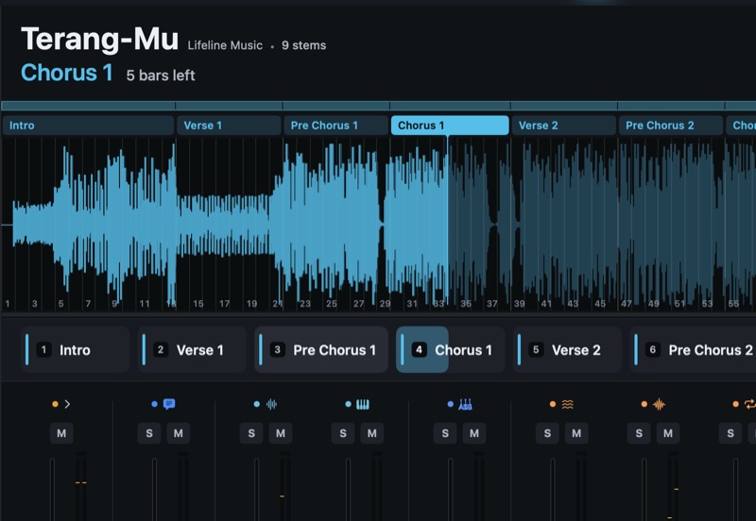Select the active section 4 Chorus 1 button
Viewport: 756px width, 521px height.
[x=451, y=349]
